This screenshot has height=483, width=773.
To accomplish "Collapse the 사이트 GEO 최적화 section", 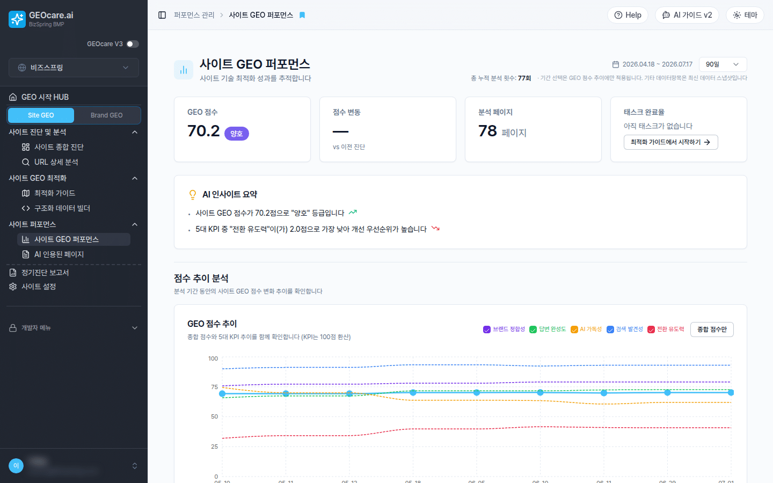I will tap(135, 178).
